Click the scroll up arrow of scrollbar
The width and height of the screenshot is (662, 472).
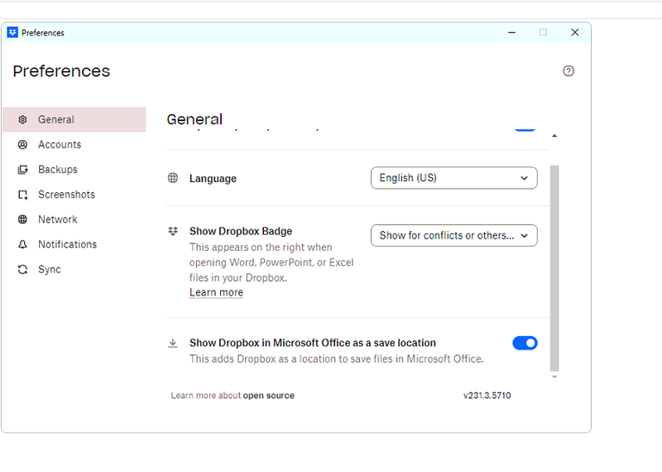(554, 136)
